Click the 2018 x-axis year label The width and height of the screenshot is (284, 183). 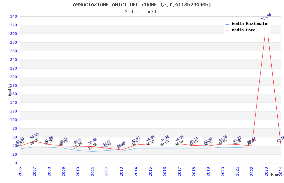point(194,171)
